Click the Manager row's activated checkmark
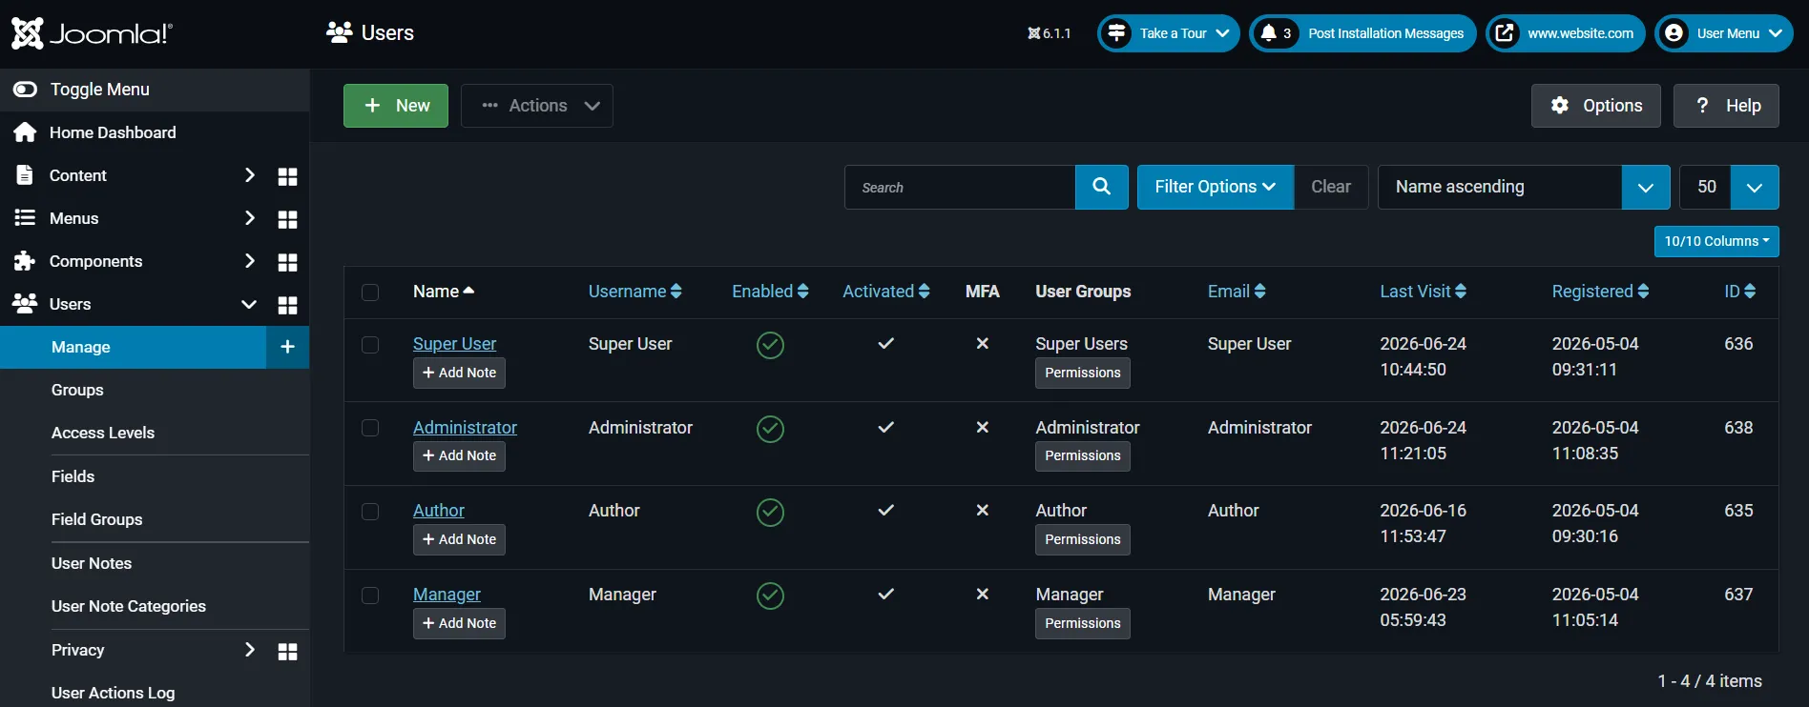This screenshot has width=1809, height=707. point(885,594)
